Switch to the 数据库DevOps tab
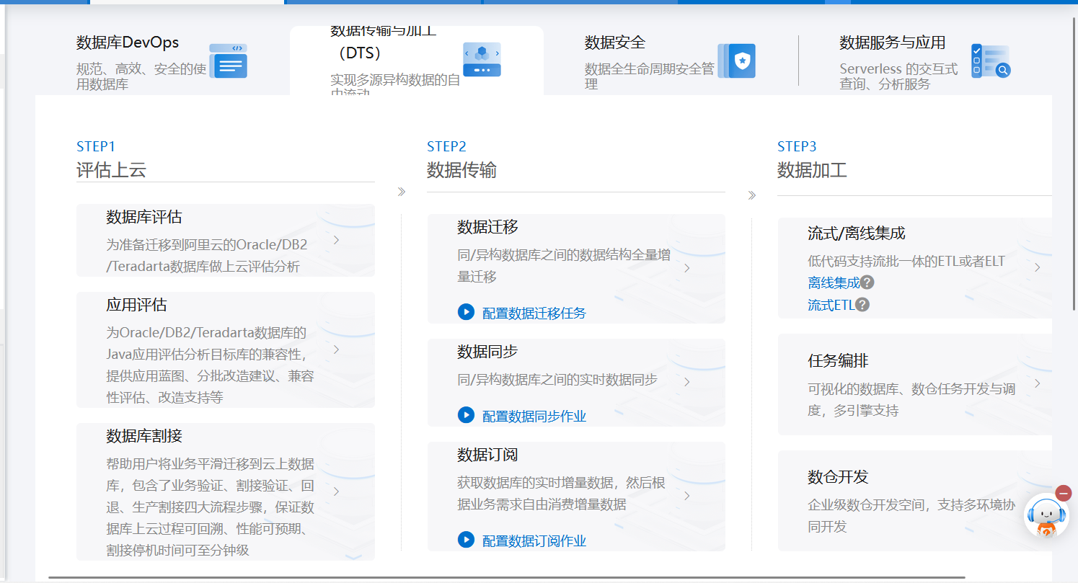 (162, 61)
